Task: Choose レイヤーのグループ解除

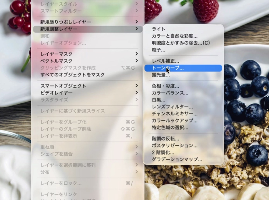Action: pyautogui.click(x=88, y=129)
